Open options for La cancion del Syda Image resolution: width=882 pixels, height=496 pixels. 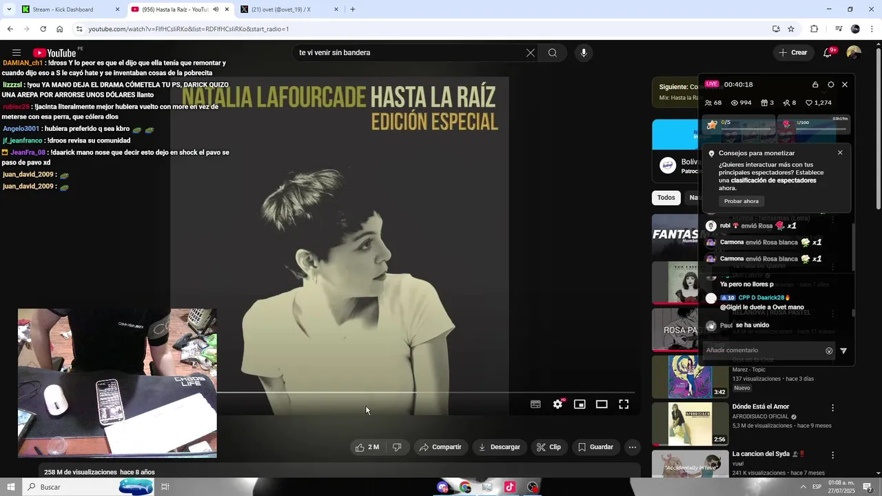point(832,455)
